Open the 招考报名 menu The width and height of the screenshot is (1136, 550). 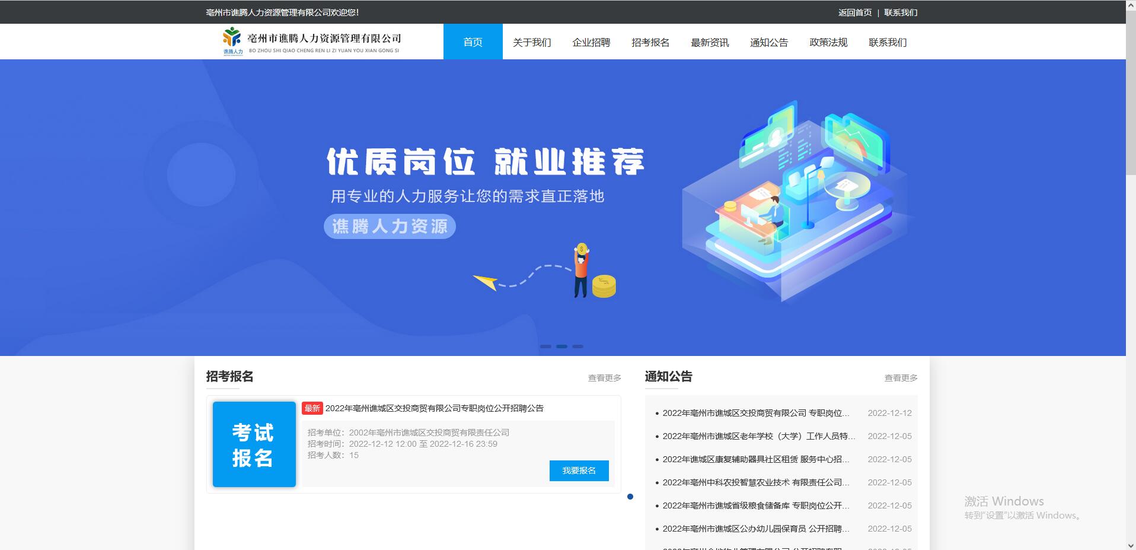pos(650,42)
